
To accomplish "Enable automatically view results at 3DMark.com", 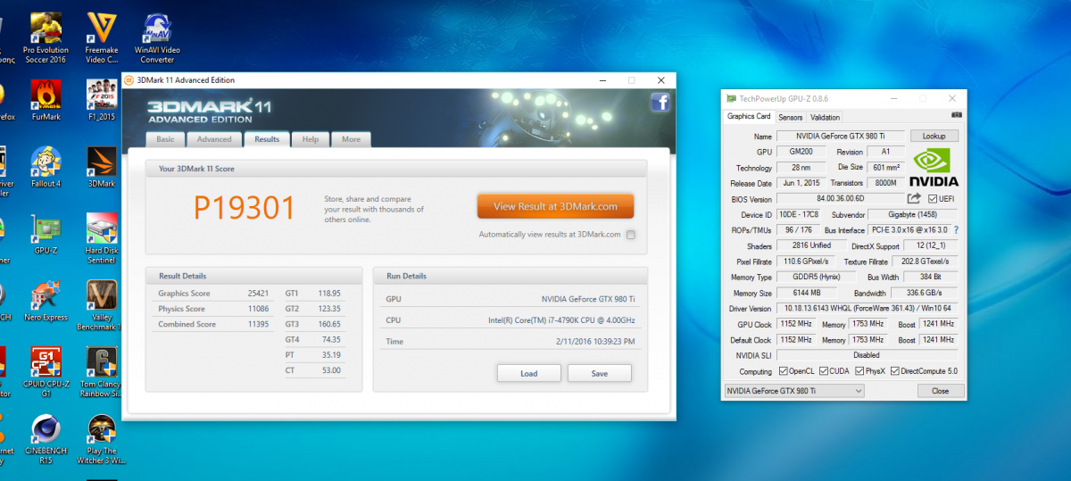I will click(631, 235).
